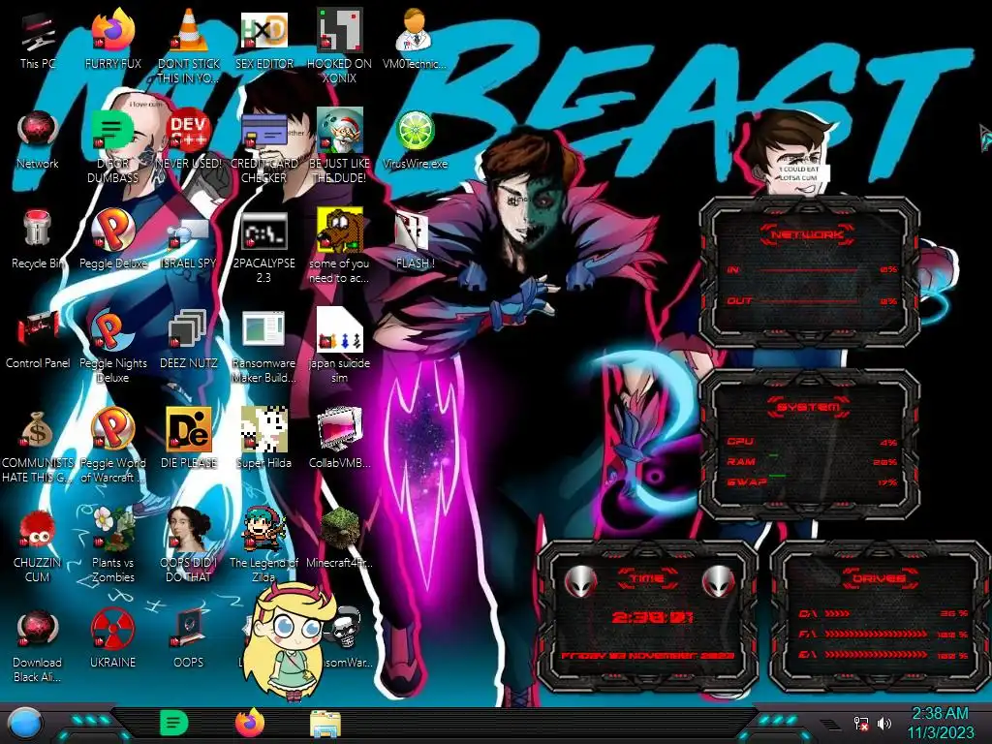Click the bottom drive bar at 100 %

point(883,656)
